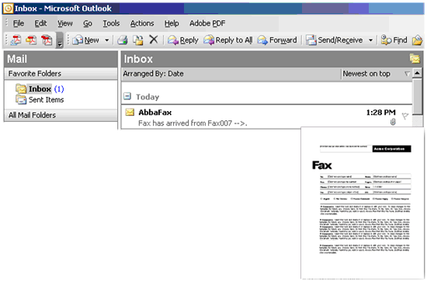Open the PDF toolbar options arrow

click(60, 40)
